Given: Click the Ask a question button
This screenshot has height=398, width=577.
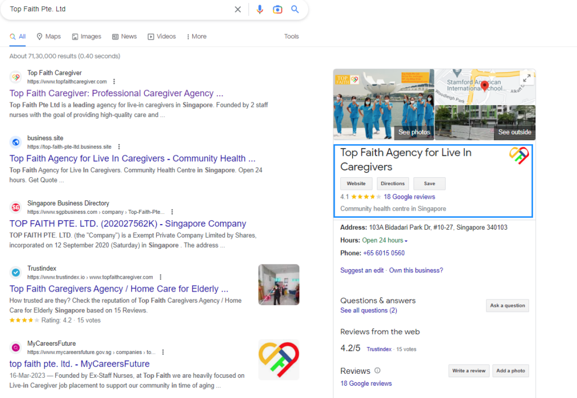Looking at the screenshot, I should tap(508, 305).
